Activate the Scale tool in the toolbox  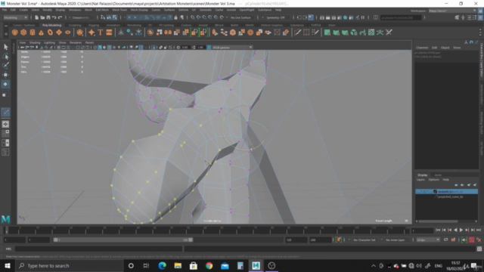click(5, 94)
